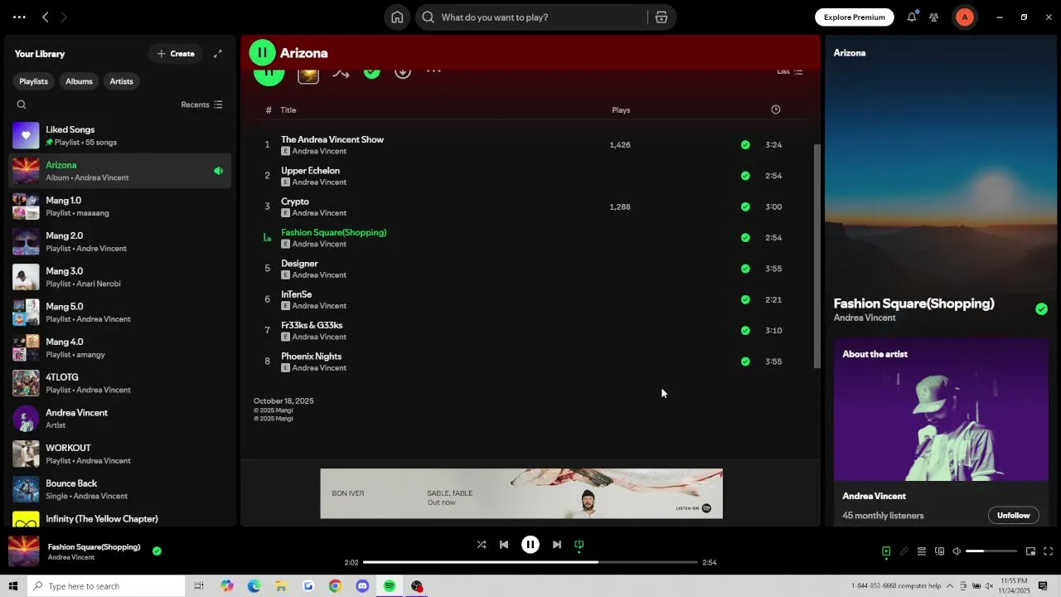
Task: Go back with the left arrow
Action: coord(46,17)
